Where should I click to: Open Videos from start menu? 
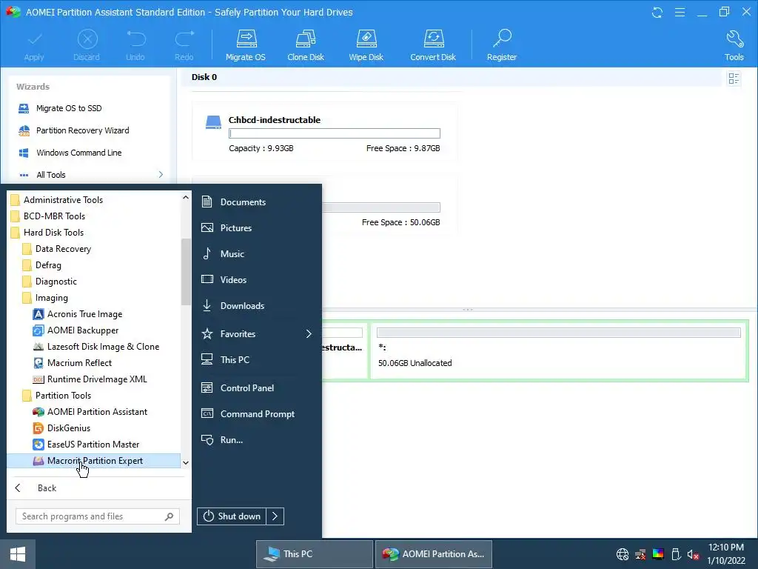(x=233, y=280)
